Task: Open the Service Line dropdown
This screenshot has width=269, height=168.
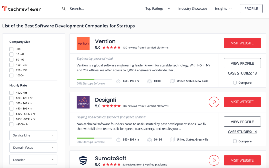Action: (x=33, y=135)
